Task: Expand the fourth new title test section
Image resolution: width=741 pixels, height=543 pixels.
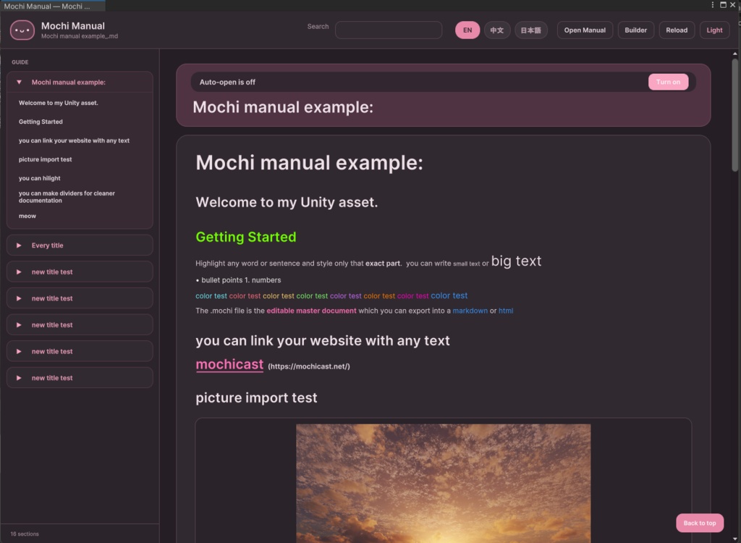Action: pos(80,351)
